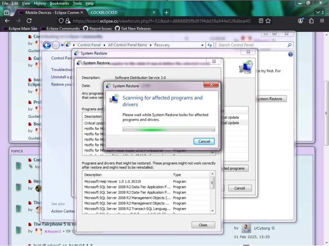Click the Control Panel search magnifier icon
Image resolution: width=329 pixels, height=246 pixels.
coord(289,45)
